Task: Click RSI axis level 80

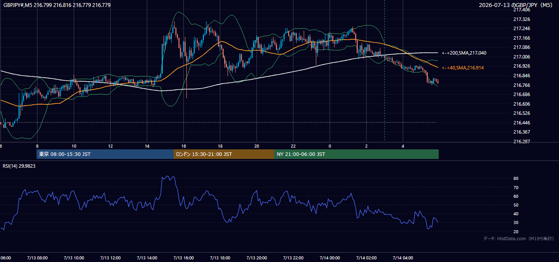Action: click(516, 179)
